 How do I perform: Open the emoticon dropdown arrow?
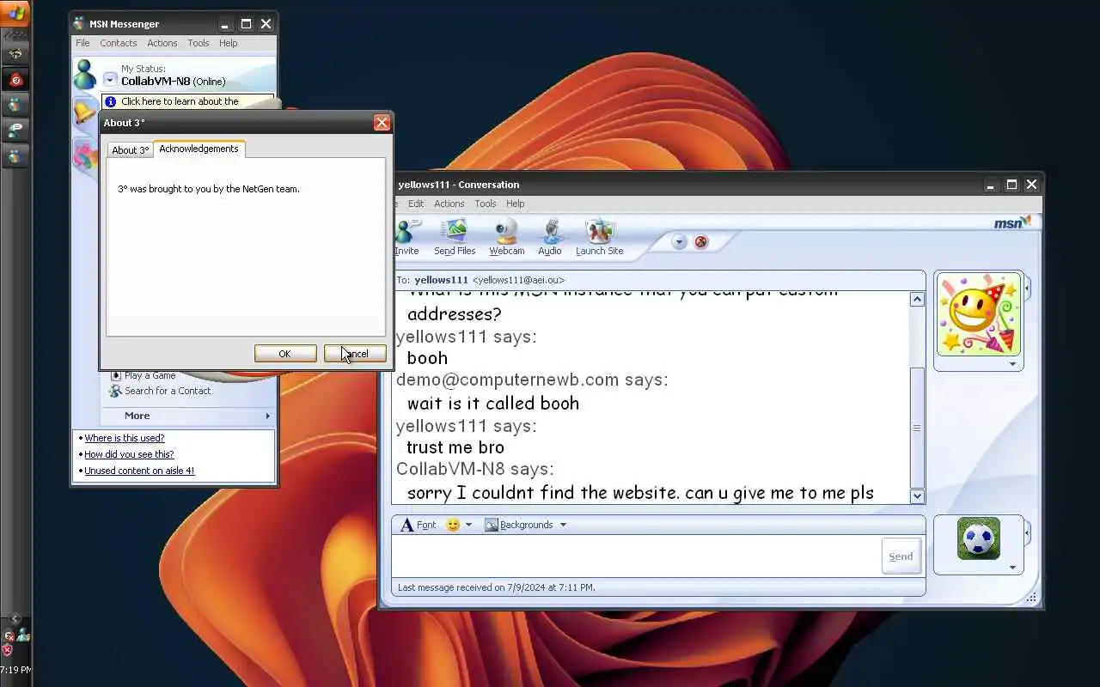pos(468,525)
